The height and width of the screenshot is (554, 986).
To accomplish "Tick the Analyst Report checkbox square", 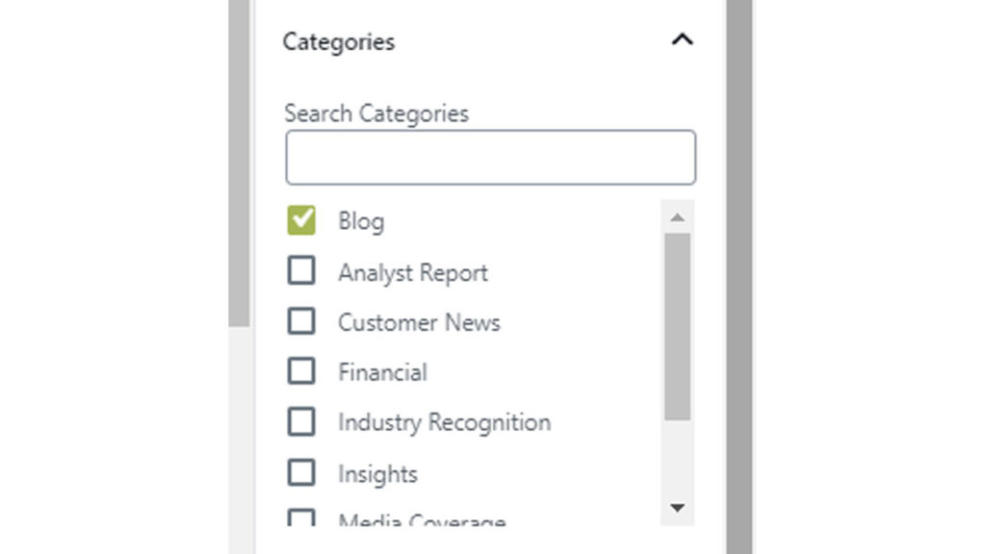I will pos(301,271).
